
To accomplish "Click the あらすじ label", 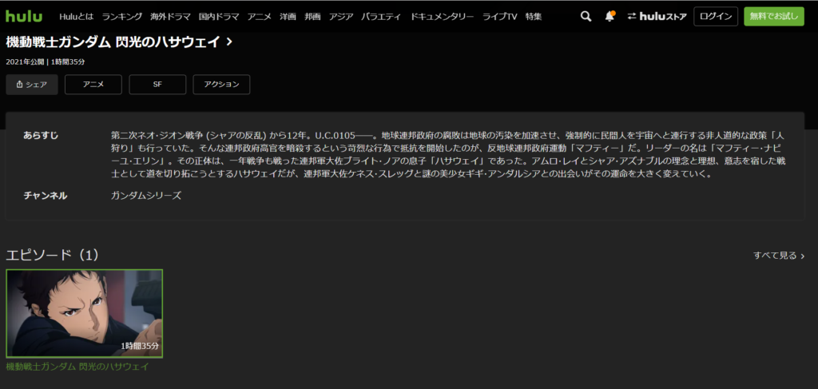I will pyautogui.click(x=41, y=136).
